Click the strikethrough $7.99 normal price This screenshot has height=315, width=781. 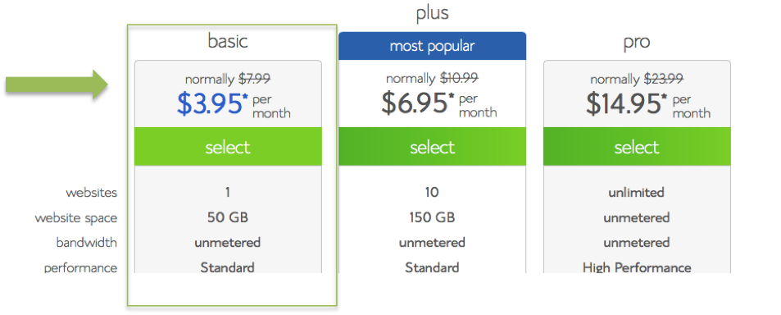click(x=255, y=79)
